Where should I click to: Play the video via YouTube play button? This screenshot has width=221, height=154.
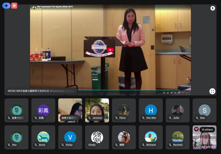[110, 50]
